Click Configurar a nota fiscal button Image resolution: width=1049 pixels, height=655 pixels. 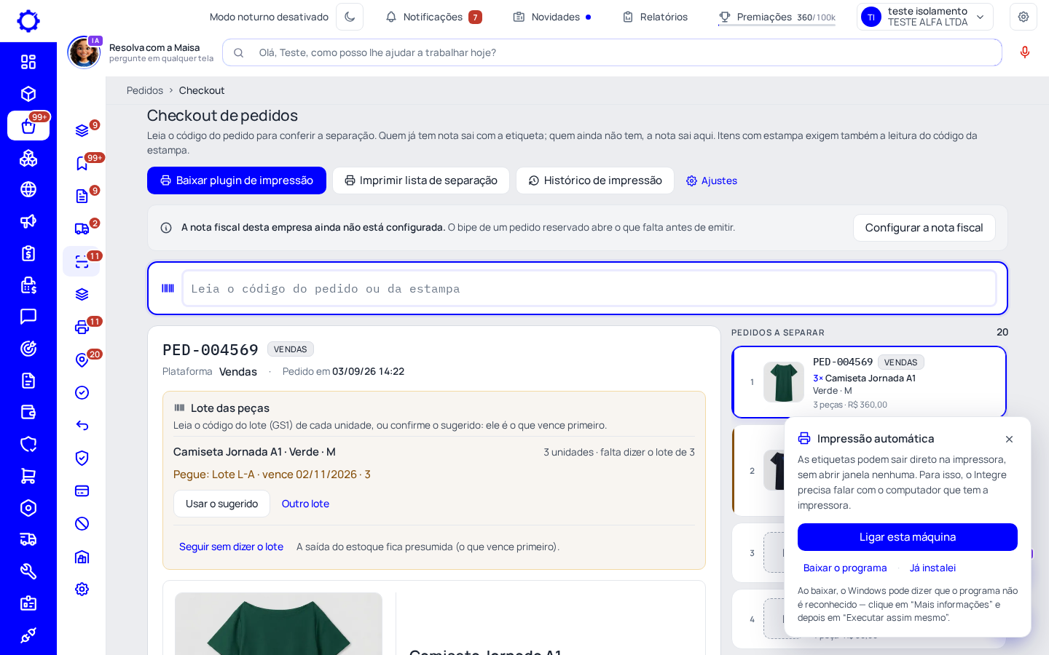(924, 228)
